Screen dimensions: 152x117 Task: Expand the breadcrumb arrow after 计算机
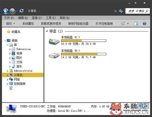point(39,11)
